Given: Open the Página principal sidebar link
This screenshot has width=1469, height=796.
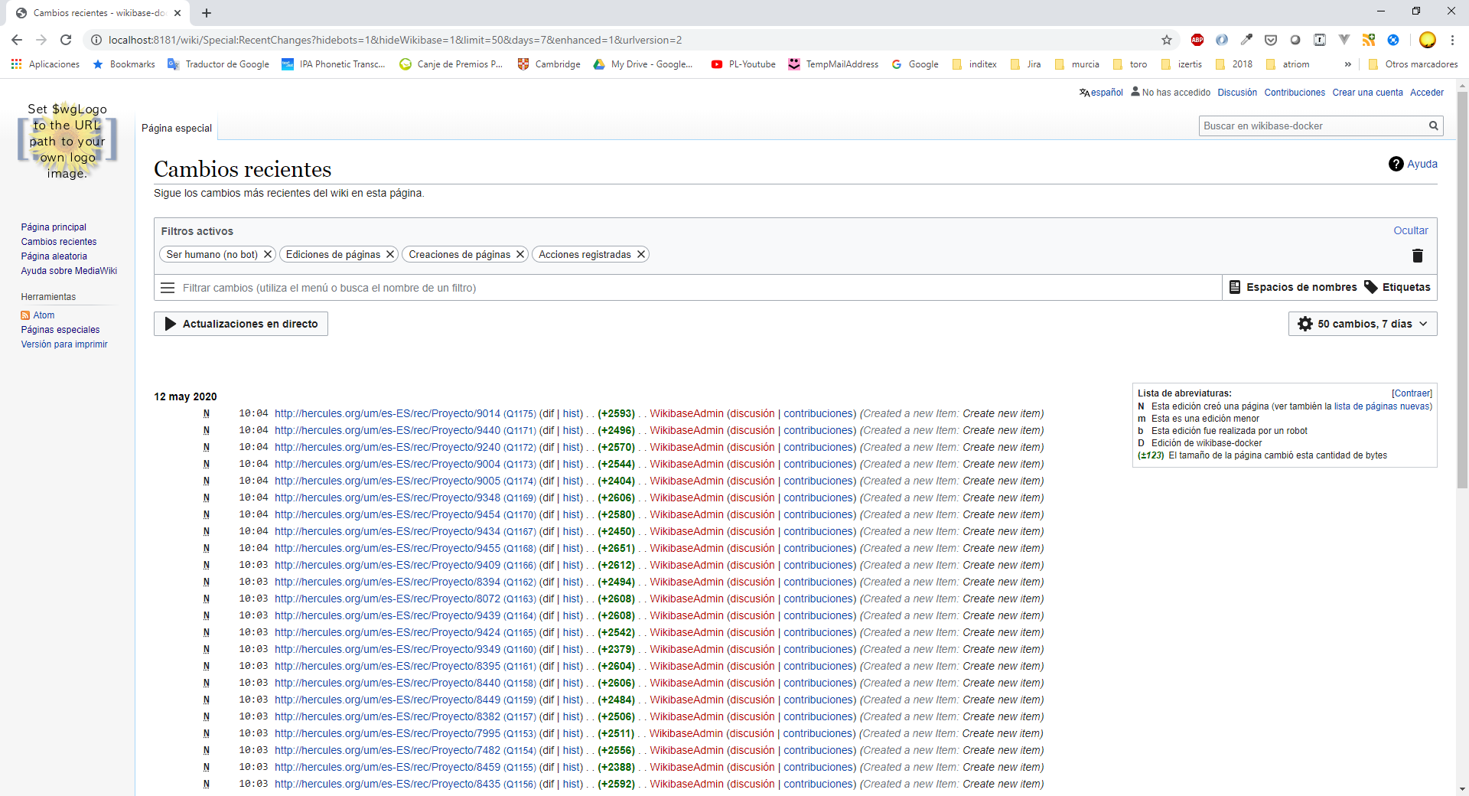Looking at the screenshot, I should coord(54,227).
